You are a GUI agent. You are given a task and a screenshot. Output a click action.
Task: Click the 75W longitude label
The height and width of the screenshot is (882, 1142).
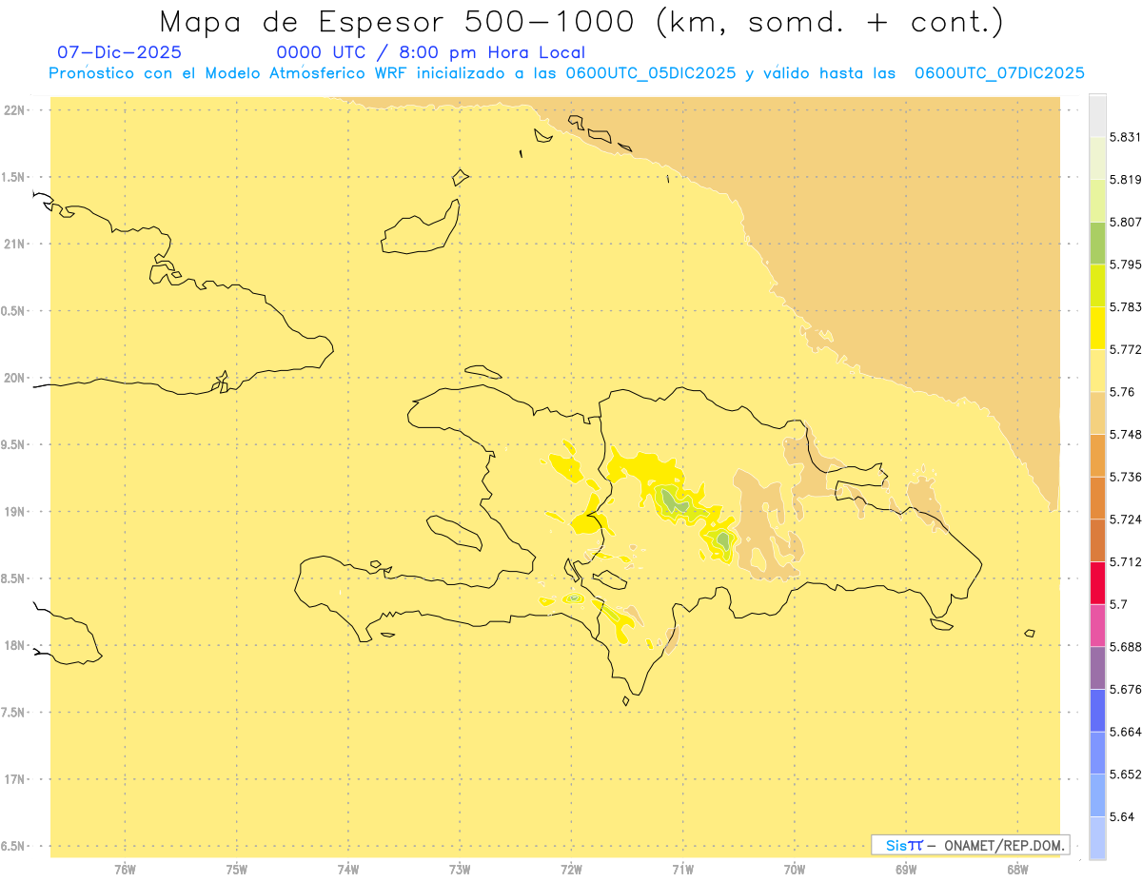[x=237, y=869]
